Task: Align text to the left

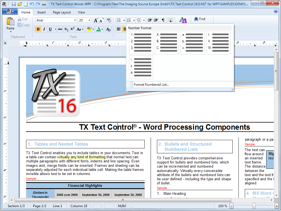Action: click(x=119, y=29)
